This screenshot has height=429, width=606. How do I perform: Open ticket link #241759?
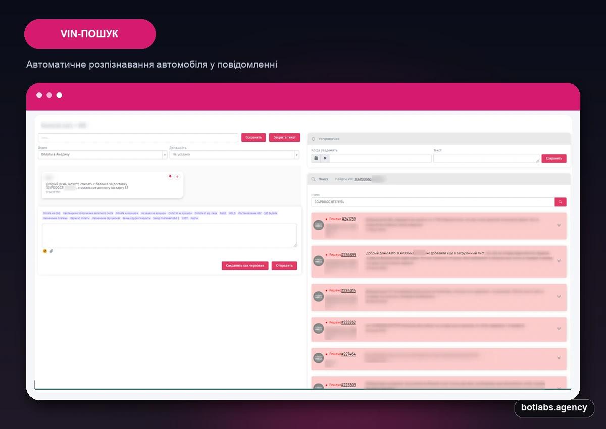[348, 219]
